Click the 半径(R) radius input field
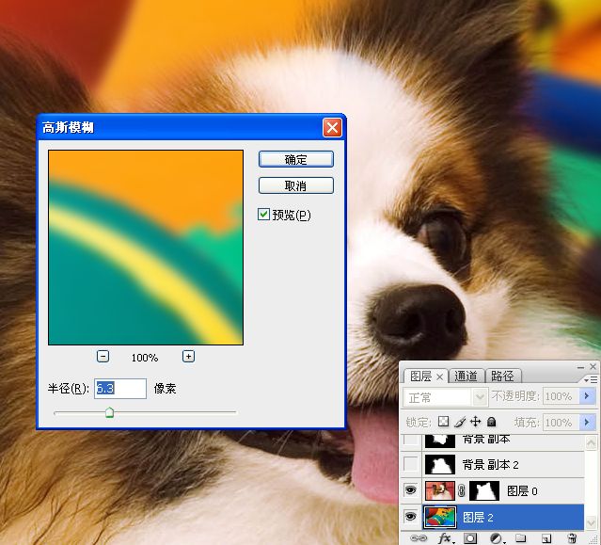This screenshot has height=545, width=601. (x=120, y=388)
